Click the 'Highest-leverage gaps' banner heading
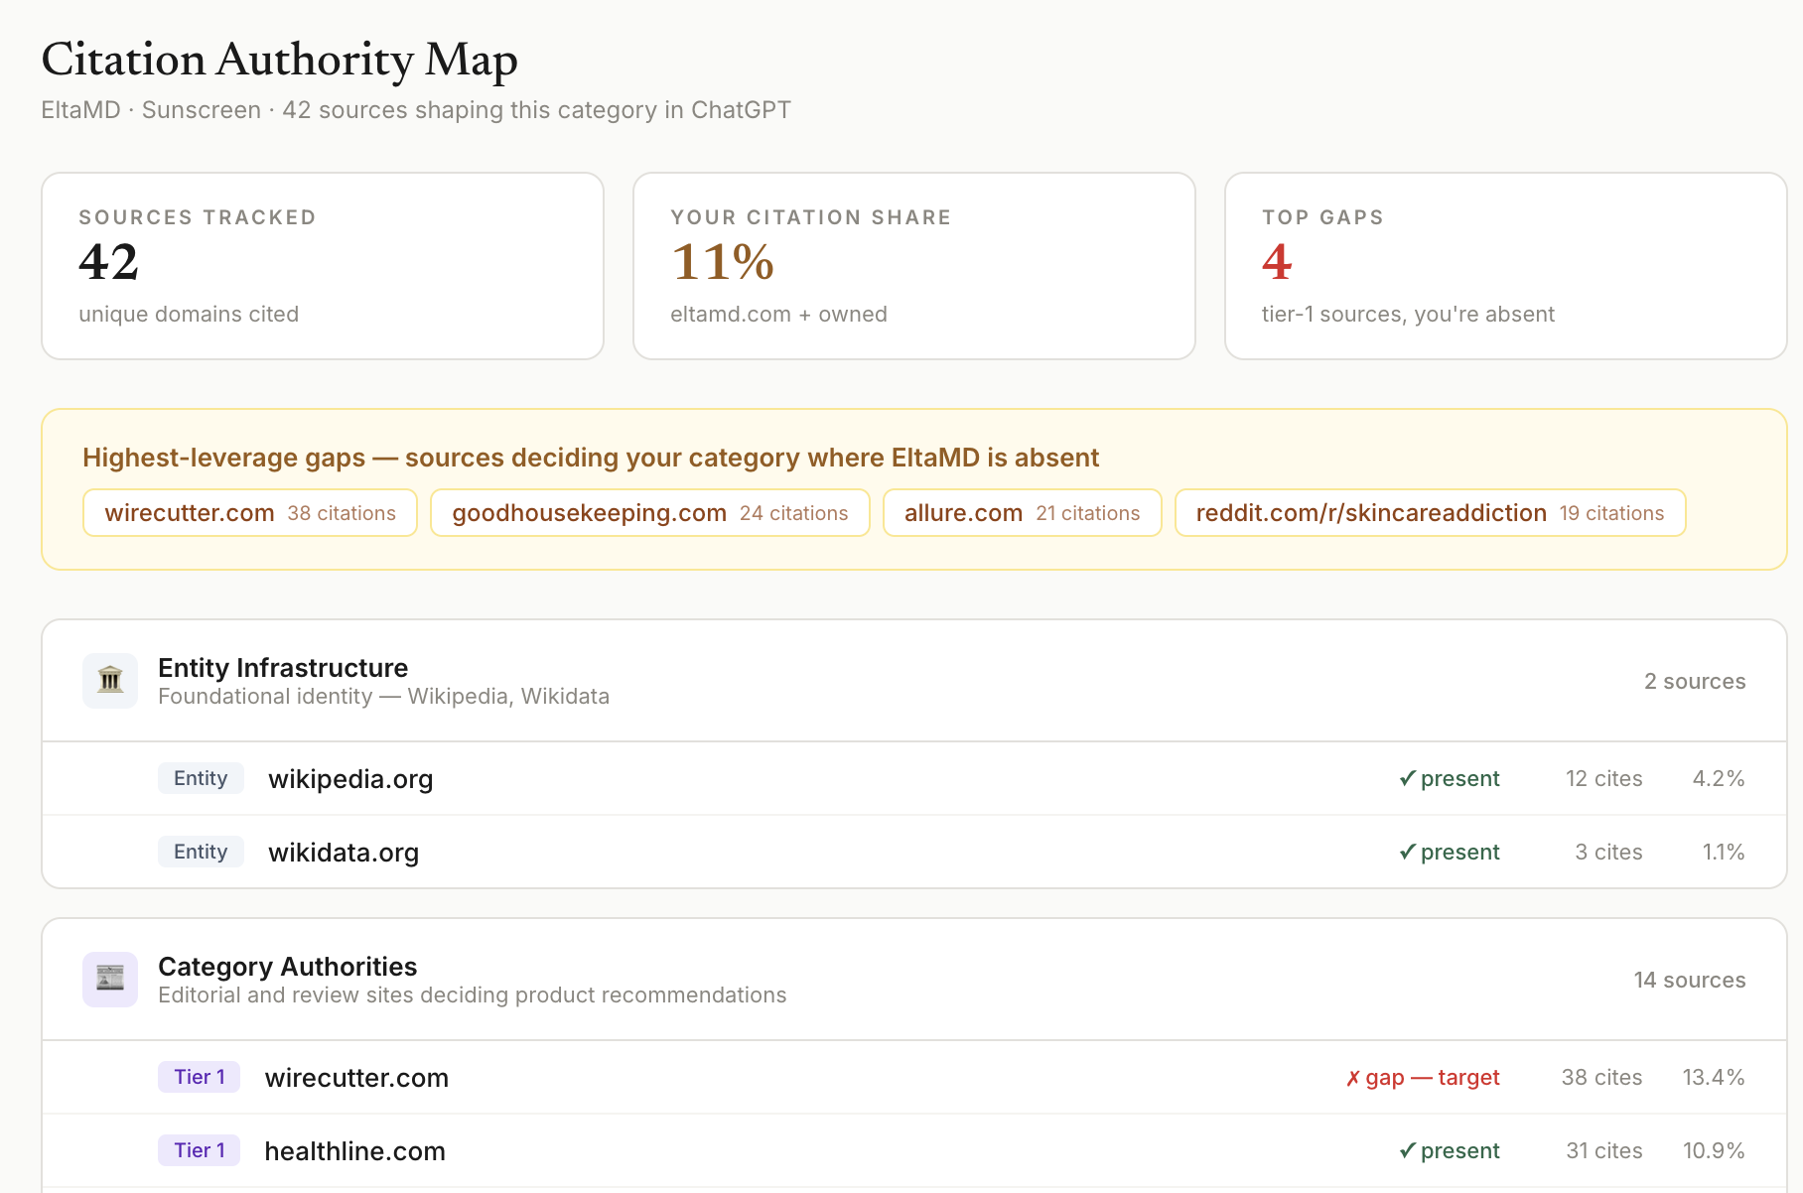The image size is (1803, 1193). [x=591, y=458]
